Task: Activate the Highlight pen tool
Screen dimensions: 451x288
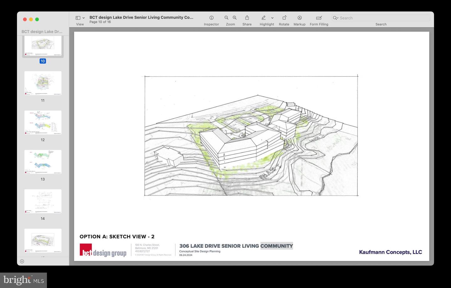Action: [x=264, y=18]
